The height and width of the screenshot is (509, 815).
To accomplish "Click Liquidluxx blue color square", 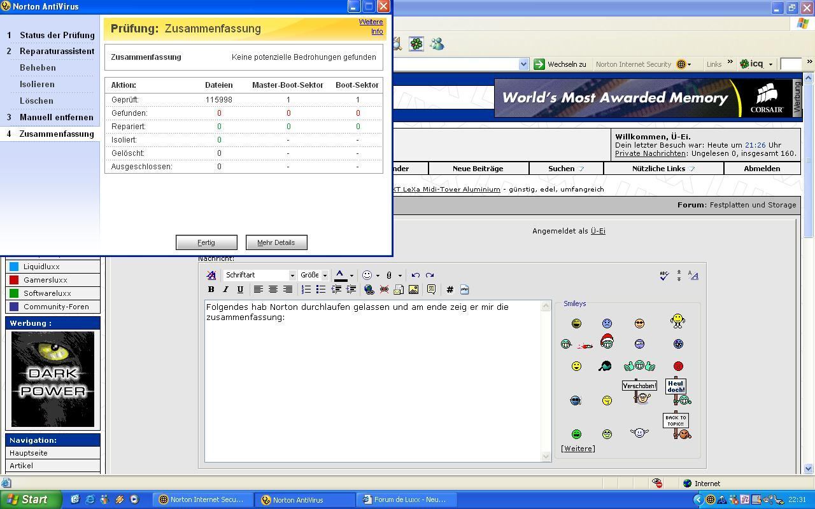I will [x=13, y=267].
